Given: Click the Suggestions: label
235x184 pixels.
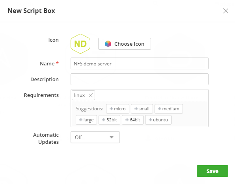Looking at the screenshot, I should coord(90,109).
